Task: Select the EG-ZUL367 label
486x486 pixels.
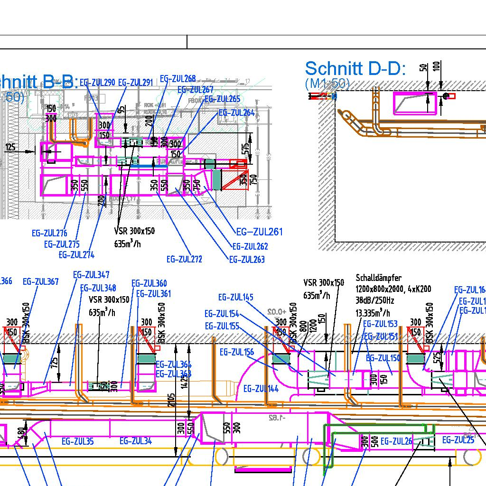Action: [41, 281]
